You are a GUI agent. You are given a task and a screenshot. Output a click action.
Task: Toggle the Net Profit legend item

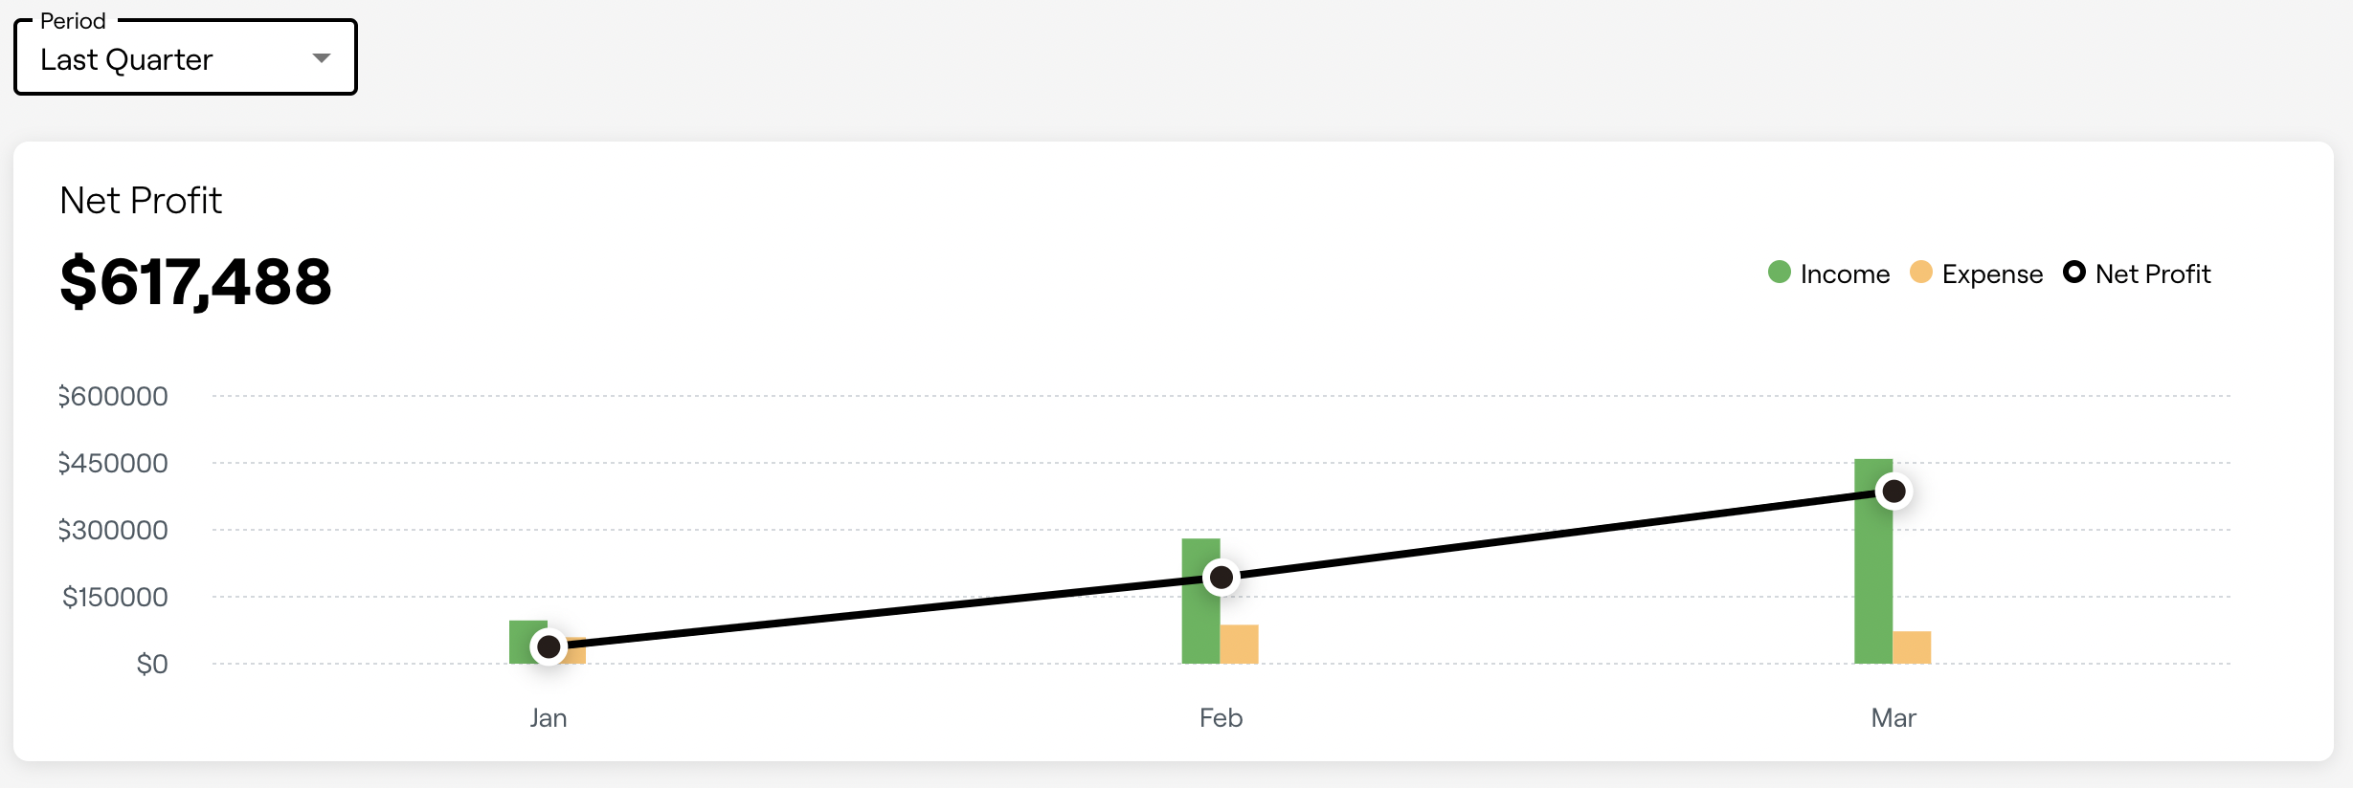[2137, 274]
